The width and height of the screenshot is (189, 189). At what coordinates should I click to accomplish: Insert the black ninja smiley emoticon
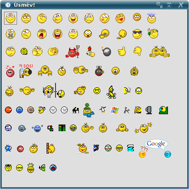point(99,71)
